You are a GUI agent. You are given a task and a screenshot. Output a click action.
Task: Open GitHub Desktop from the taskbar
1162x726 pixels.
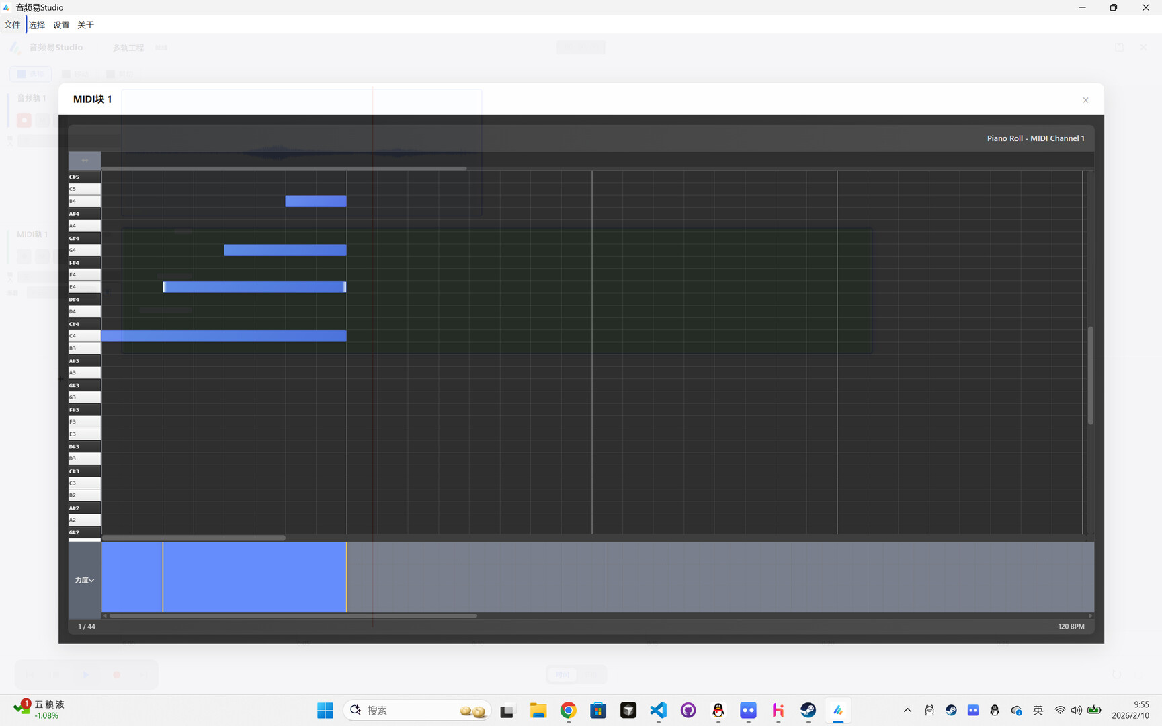[688, 710]
